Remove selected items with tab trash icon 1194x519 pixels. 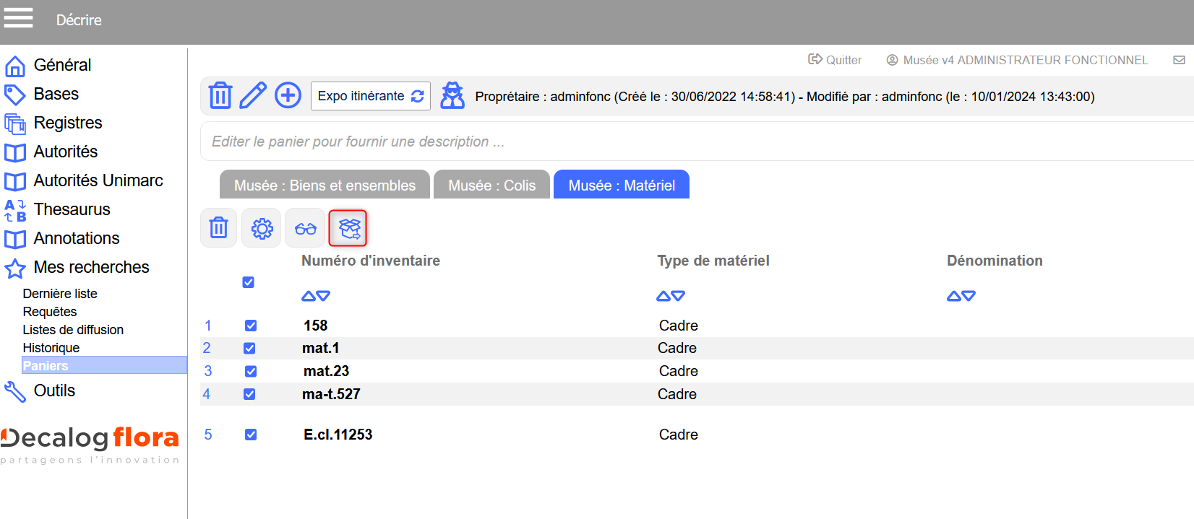(218, 228)
